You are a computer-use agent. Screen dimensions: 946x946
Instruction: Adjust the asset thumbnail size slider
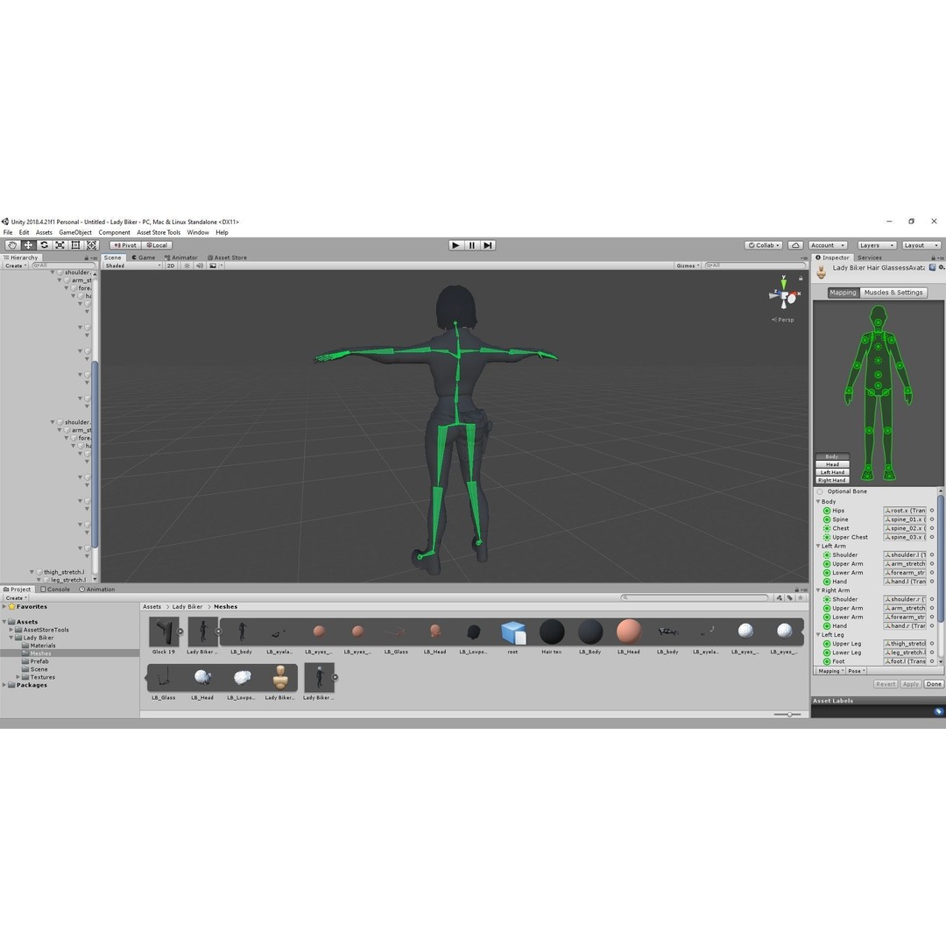click(787, 715)
